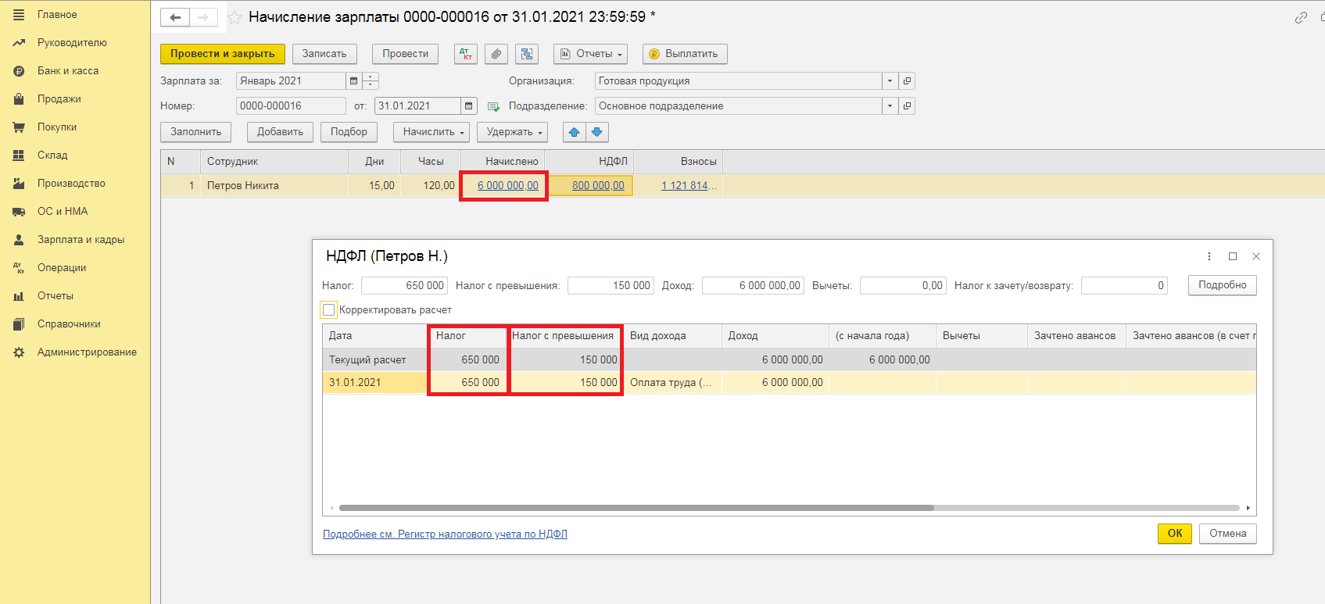Go forward with the right arrow button
This screenshot has height=604, width=1325.
(203, 17)
